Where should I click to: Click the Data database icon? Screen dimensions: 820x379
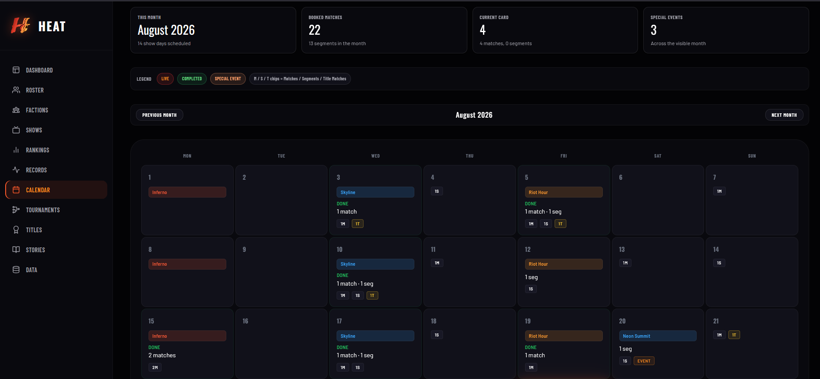pyautogui.click(x=16, y=270)
